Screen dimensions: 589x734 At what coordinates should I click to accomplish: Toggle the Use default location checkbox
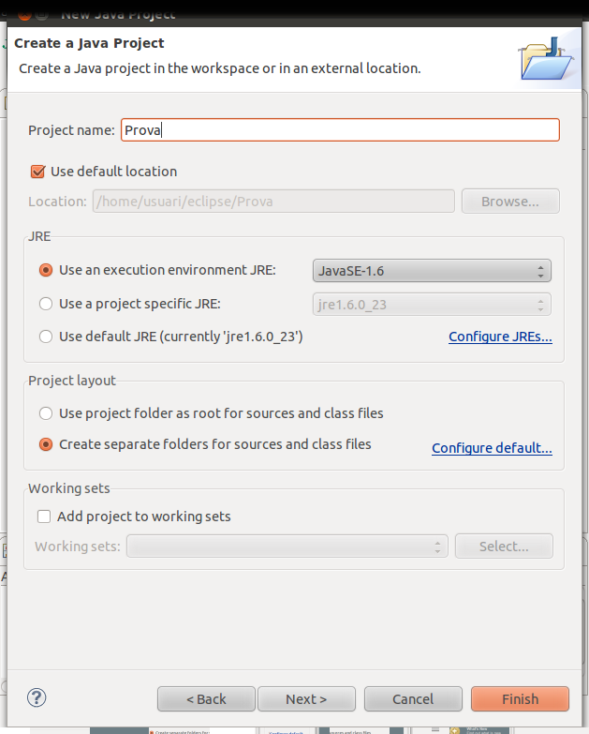(38, 172)
